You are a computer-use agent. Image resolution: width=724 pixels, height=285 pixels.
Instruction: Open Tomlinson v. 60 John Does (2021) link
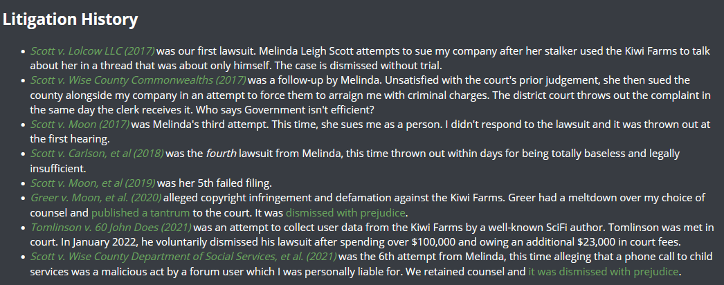(111, 228)
